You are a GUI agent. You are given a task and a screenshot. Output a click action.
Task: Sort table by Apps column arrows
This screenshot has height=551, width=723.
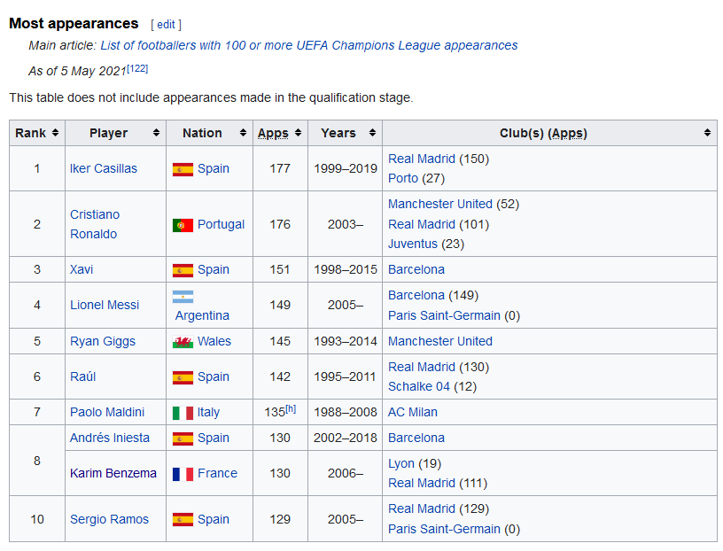[298, 133]
